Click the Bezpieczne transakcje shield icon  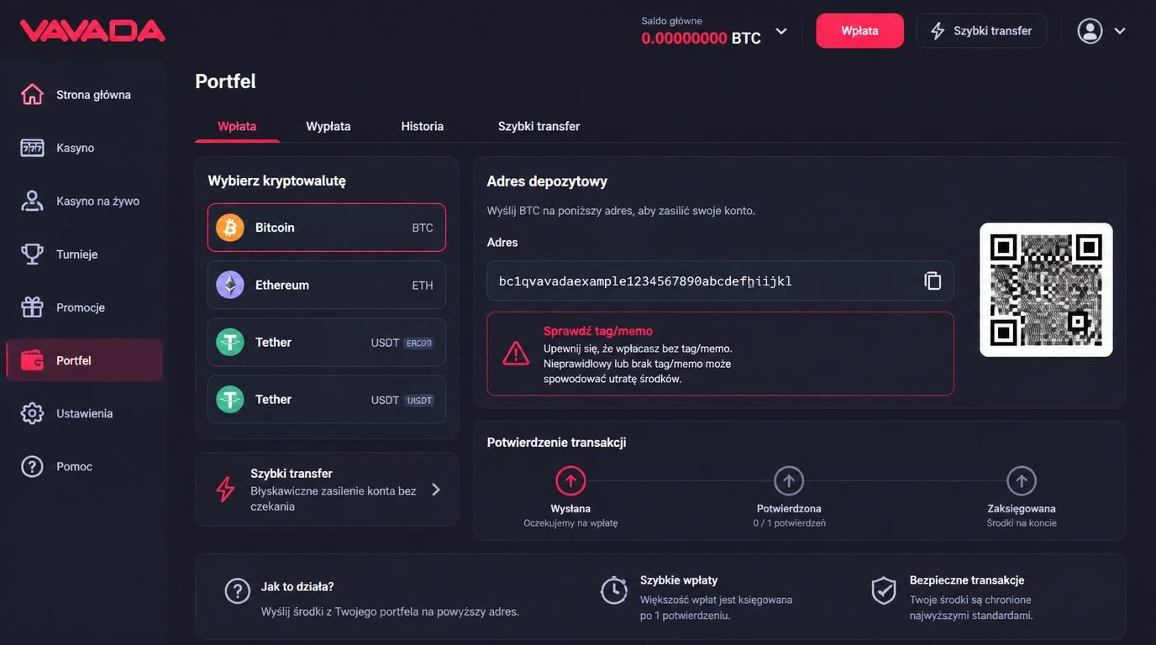(x=884, y=590)
